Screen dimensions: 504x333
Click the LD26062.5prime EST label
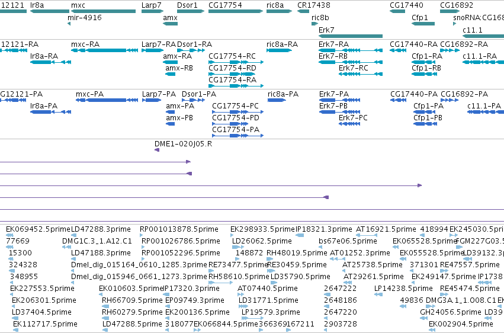click(x=262, y=241)
